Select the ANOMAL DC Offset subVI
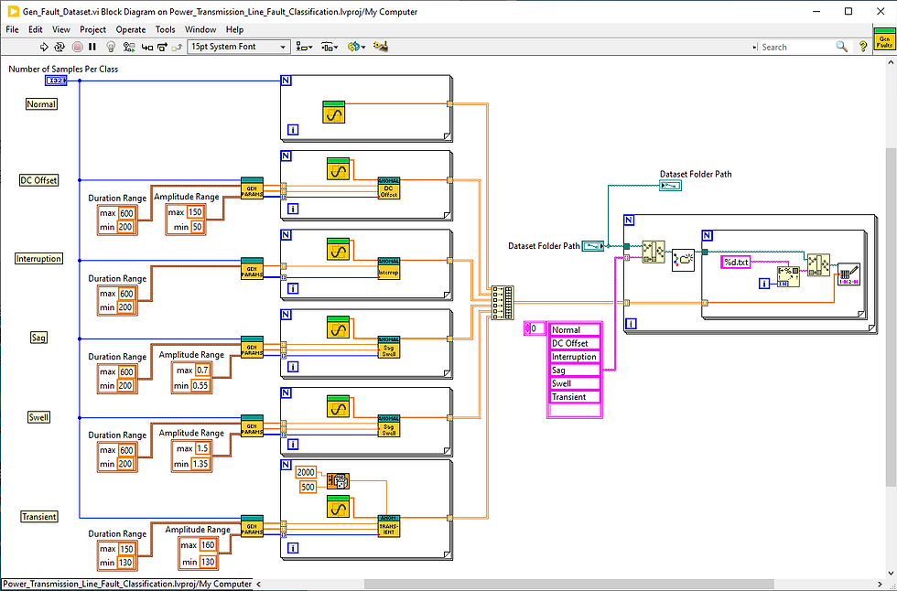 tap(388, 188)
